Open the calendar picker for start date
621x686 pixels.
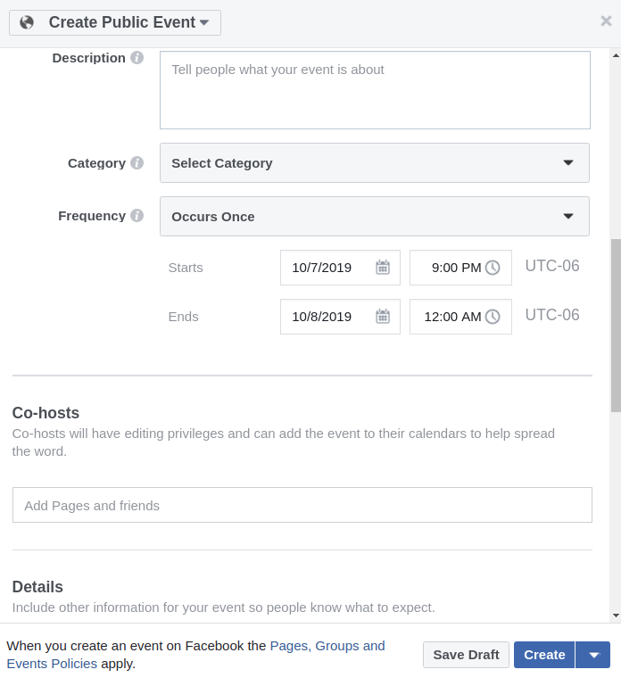coord(383,268)
